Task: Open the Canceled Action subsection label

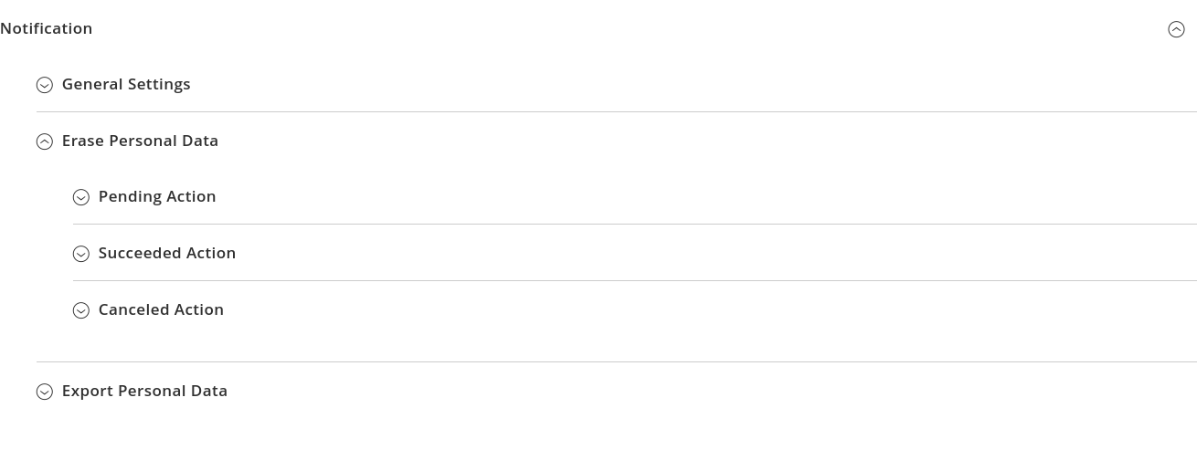Action: [x=161, y=309]
